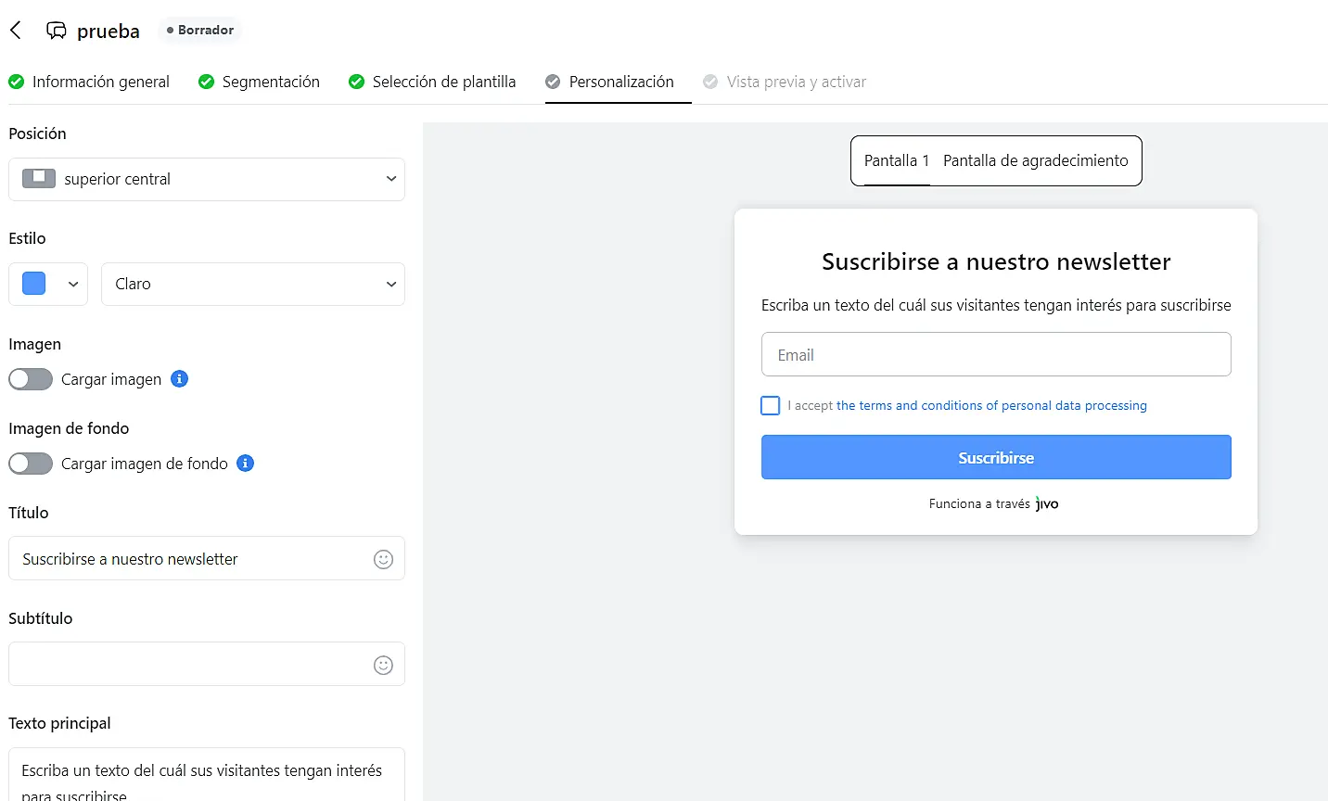Click info icon next to Cargar imagen

pyautogui.click(x=180, y=378)
